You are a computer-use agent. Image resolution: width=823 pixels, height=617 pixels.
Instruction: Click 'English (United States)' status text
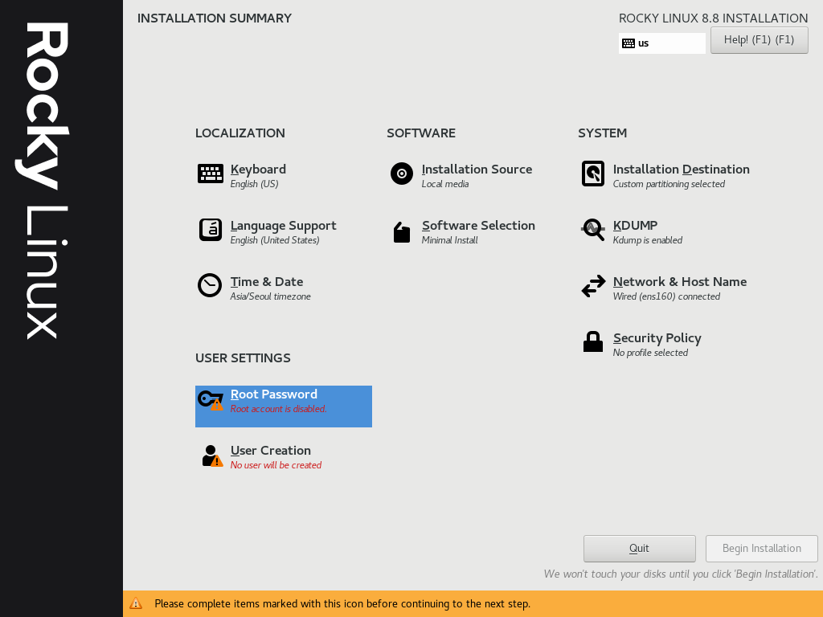pyautogui.click(x=275, y=239)
